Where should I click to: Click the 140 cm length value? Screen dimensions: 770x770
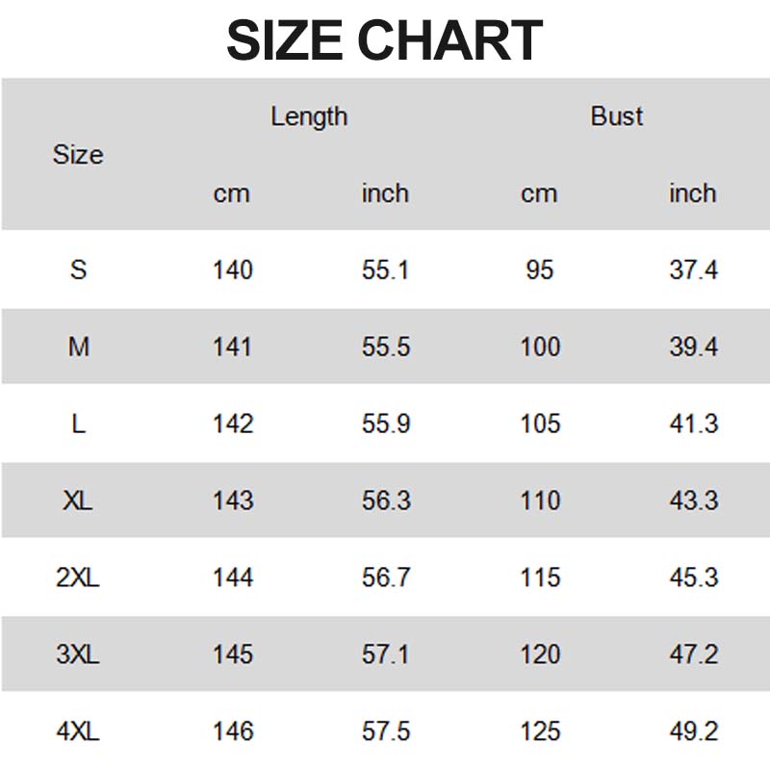coord(232,270)
